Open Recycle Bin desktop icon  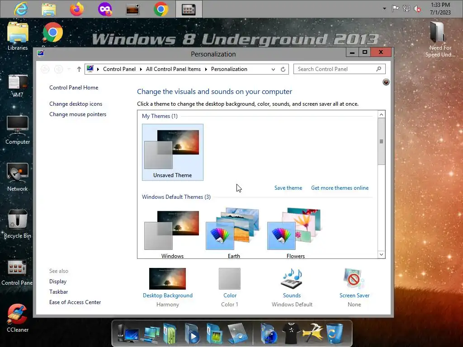(18, 224)
